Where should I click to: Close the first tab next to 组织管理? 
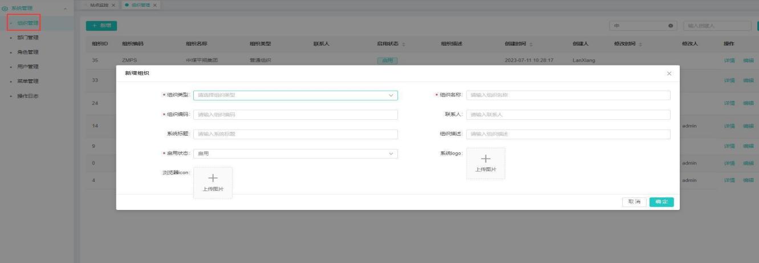point(112,5)
